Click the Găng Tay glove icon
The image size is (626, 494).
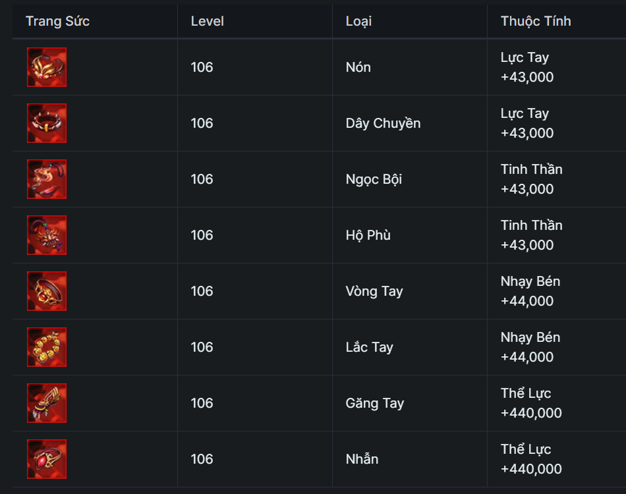pos(47,403)
